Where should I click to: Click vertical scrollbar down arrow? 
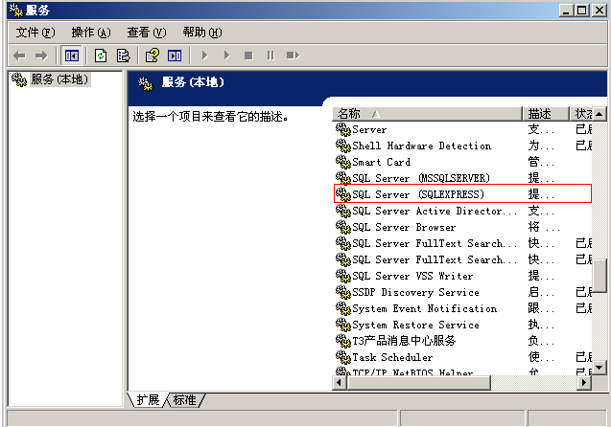tap(599, 367)
